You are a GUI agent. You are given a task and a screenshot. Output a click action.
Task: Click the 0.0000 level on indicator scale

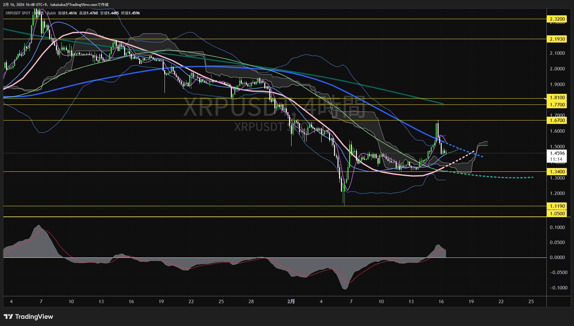tap(557, 257)
